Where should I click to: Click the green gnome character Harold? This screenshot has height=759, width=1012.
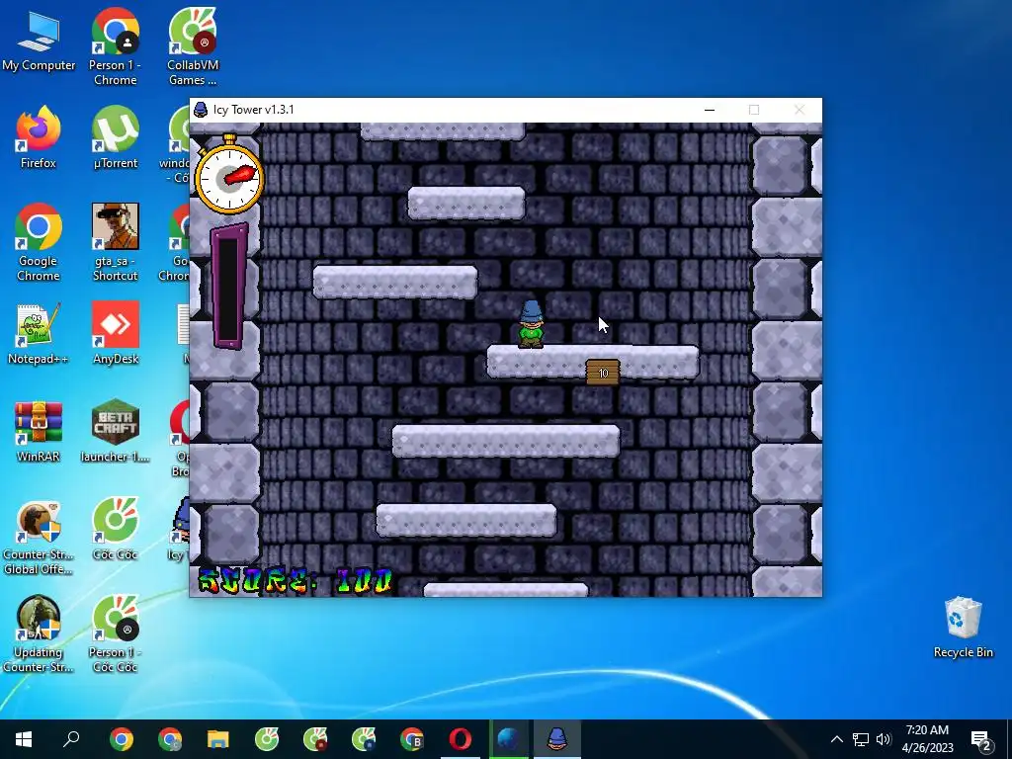[x=531, y=324]
